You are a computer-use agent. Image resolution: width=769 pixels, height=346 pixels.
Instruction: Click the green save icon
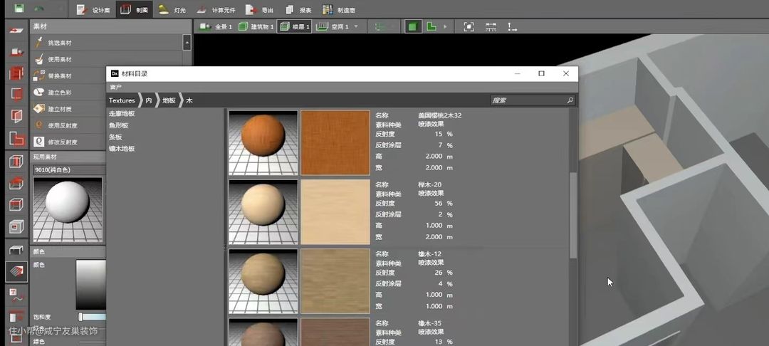[x=19, y=9]
